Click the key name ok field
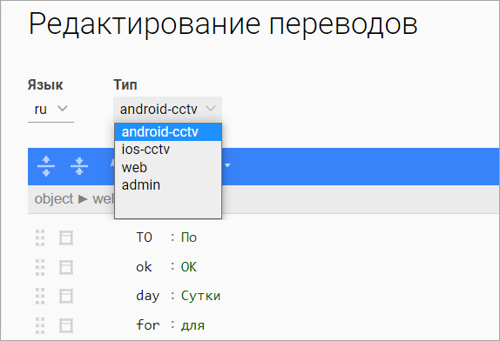Image resolution: width=500 pixels, height=341 pixels. pyautogui.click(x=144, y=267)
